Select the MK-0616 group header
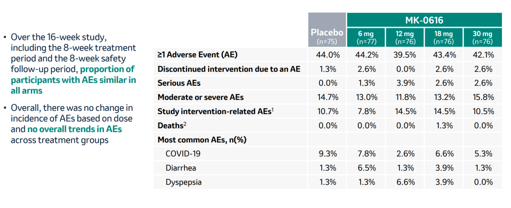 pyautogui.click(x=424, y=20)
